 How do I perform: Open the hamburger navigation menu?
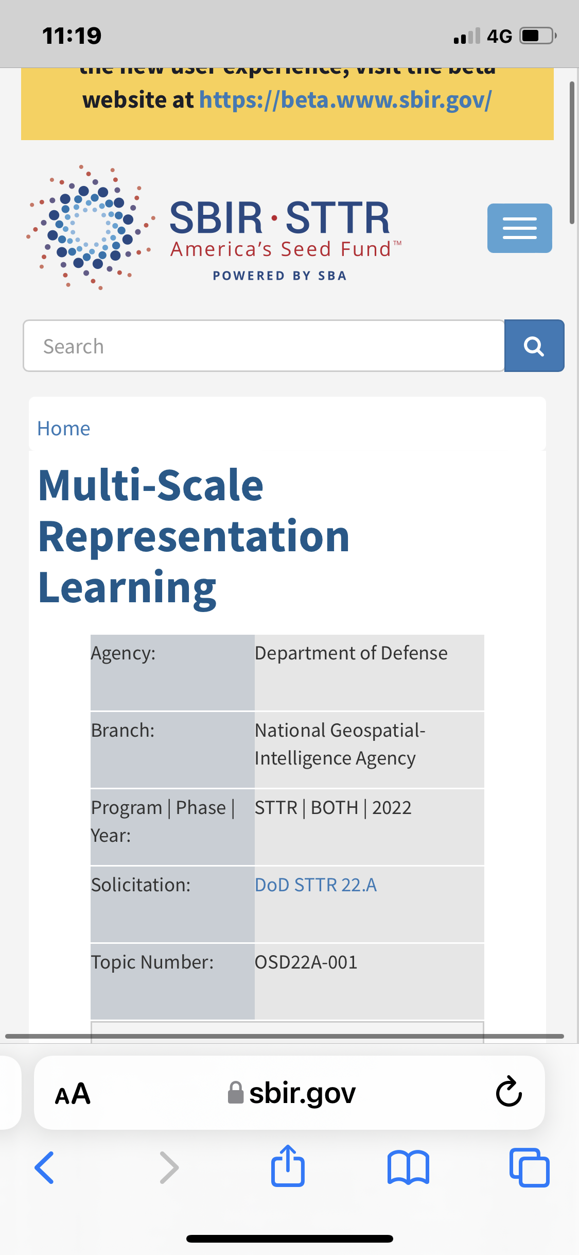[x=519, y=228]
